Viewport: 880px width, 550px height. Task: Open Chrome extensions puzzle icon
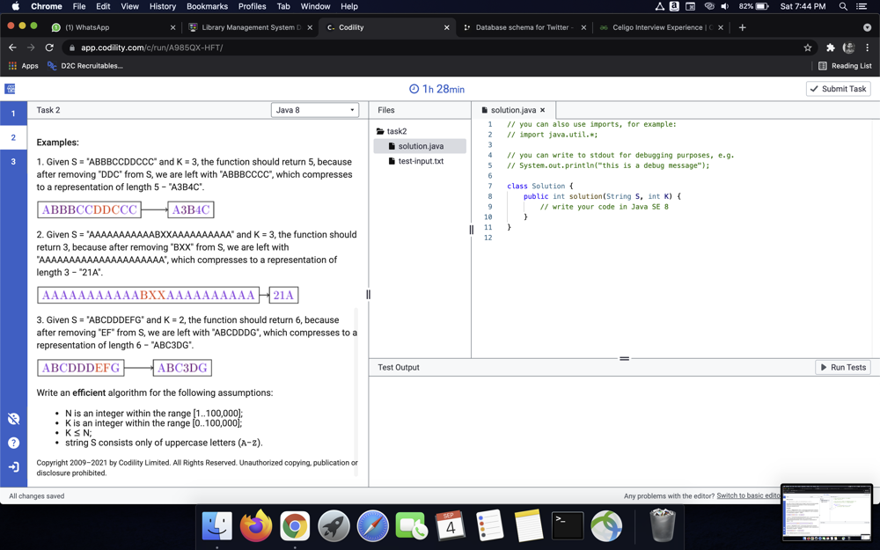click(831, 48)
